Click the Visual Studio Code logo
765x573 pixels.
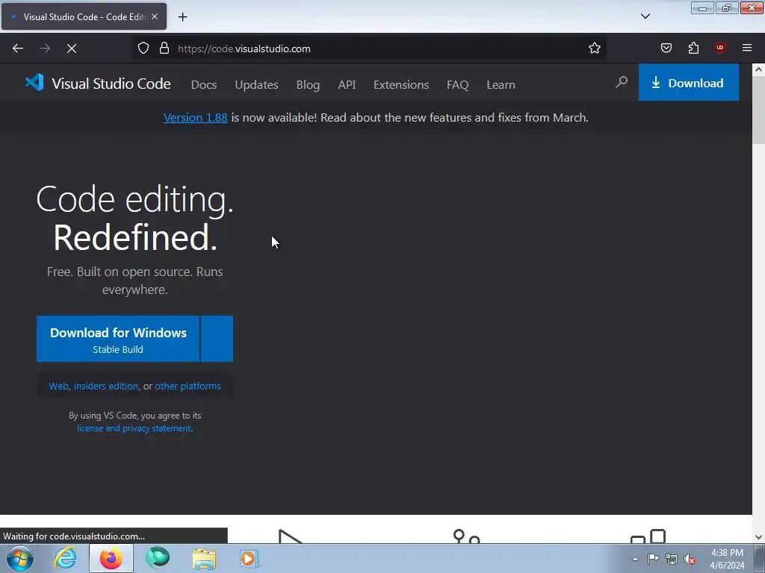[98, 84]
